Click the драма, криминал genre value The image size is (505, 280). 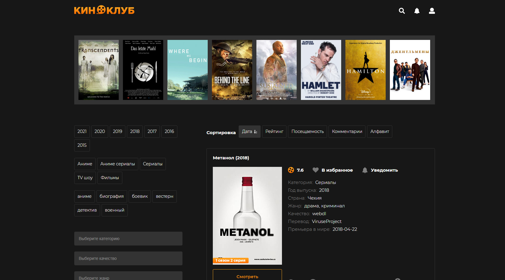click(324, 206)
